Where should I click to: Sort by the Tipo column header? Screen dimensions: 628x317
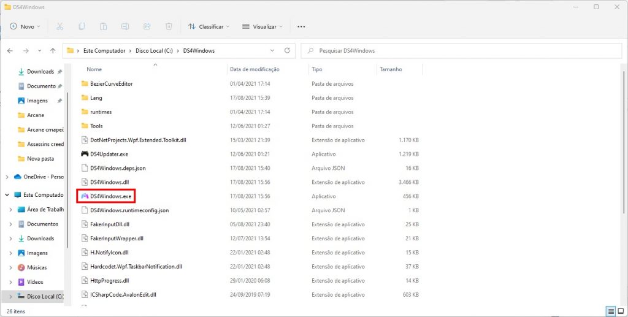pyautogui.click(x=317, y=69)
